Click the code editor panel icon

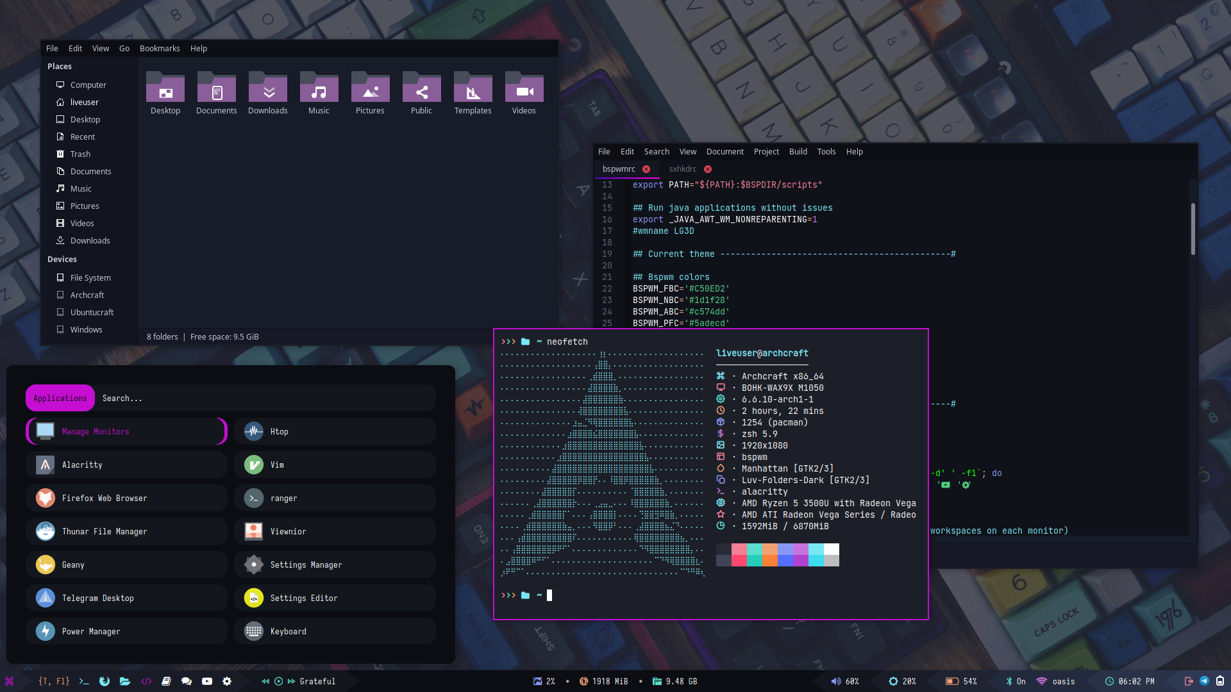(x=146, y=681)
